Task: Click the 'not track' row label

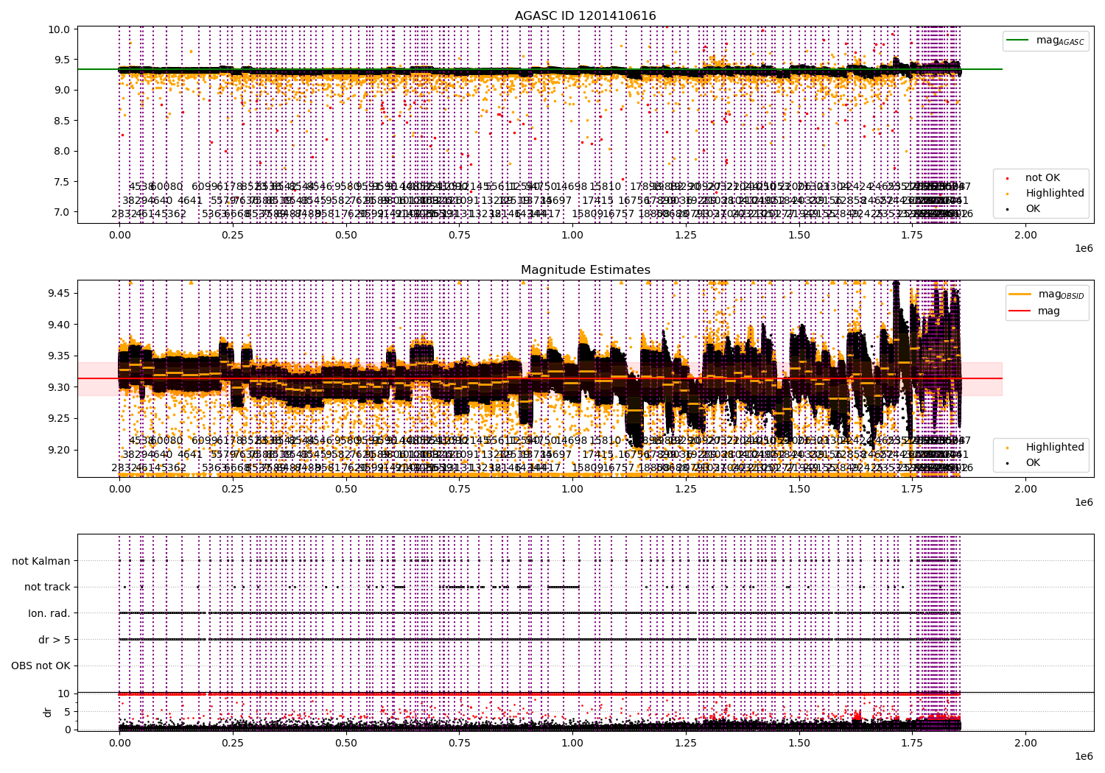Action: pos(47,587)
